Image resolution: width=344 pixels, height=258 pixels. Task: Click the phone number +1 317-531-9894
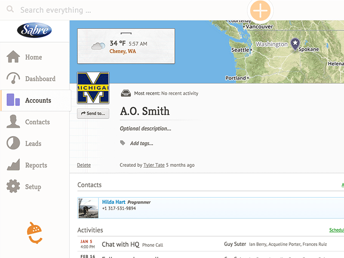(119, 209)
